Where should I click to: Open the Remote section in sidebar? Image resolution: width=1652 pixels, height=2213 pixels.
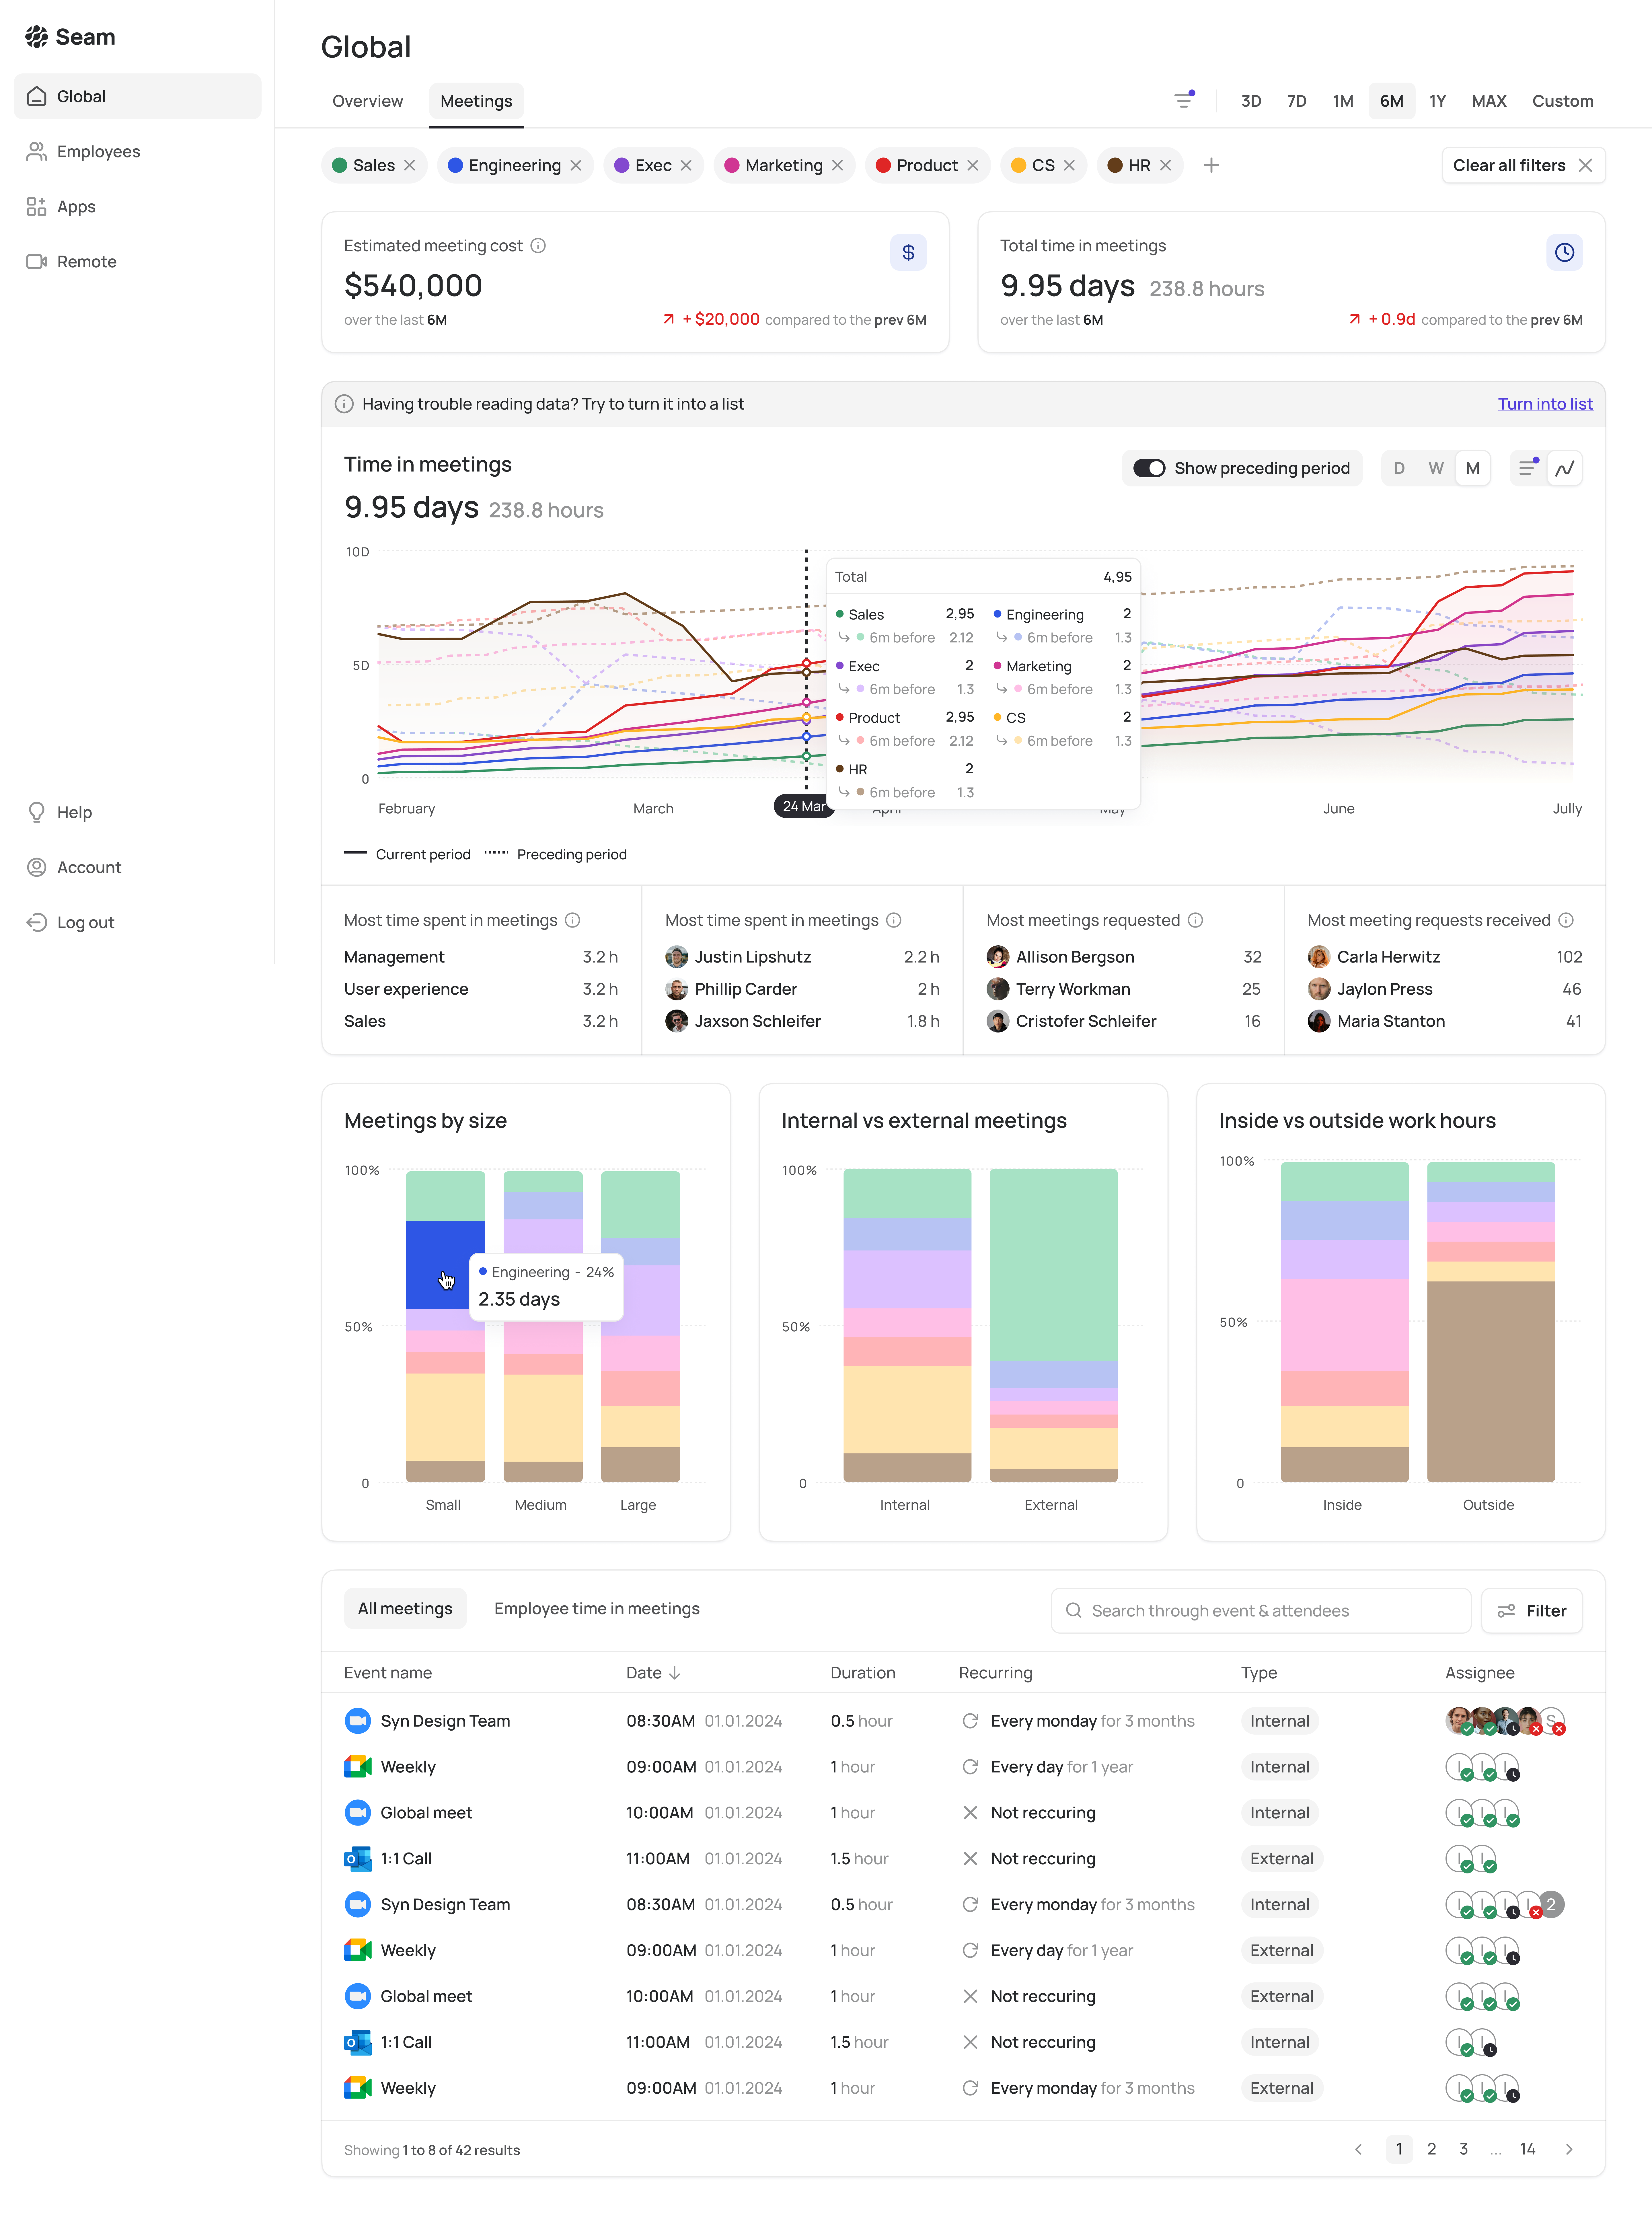[x=86, y=261]
